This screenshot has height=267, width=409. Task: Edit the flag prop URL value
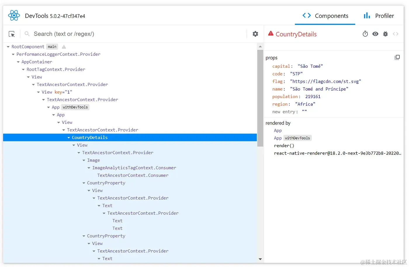[x=325, y=82]
